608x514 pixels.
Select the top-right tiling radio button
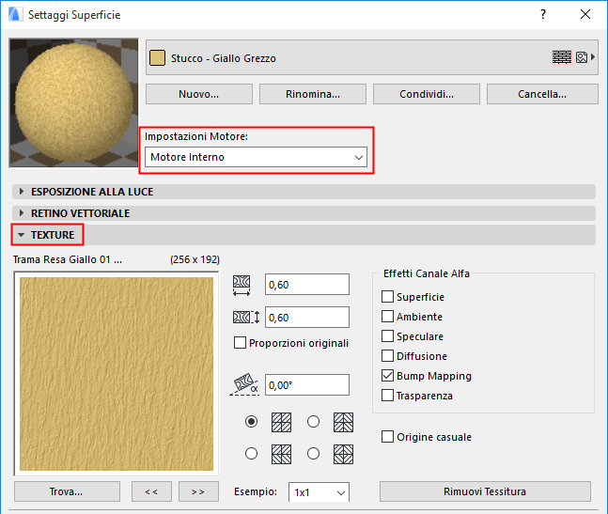pos(313,421)
